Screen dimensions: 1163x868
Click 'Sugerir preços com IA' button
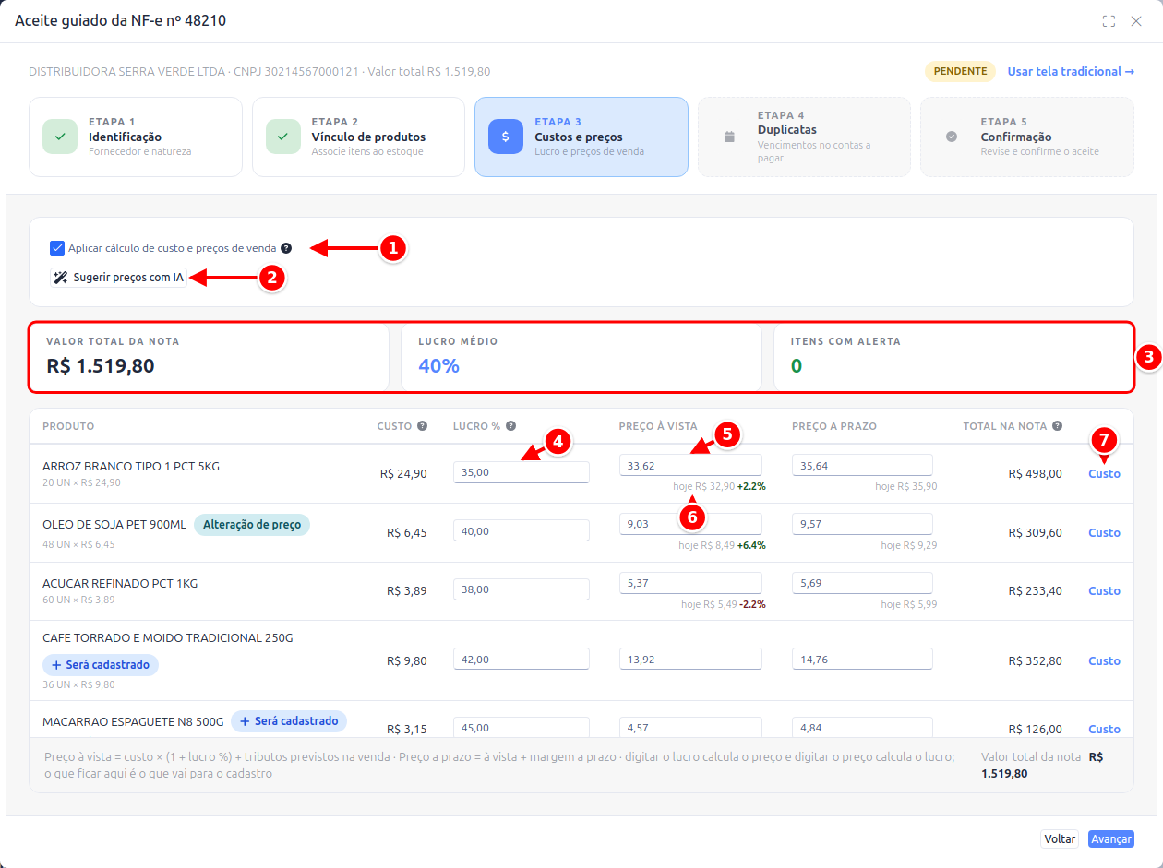point(119,278)
